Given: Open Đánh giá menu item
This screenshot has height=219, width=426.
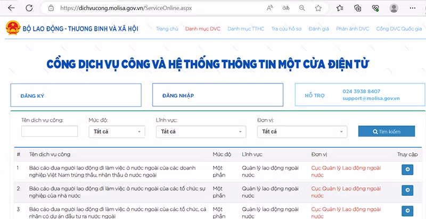Looking at the screenshot, I should 318,29.
